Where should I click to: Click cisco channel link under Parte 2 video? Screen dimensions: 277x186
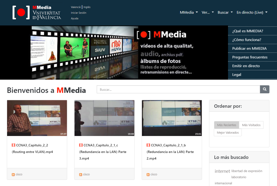click(154, 174)
